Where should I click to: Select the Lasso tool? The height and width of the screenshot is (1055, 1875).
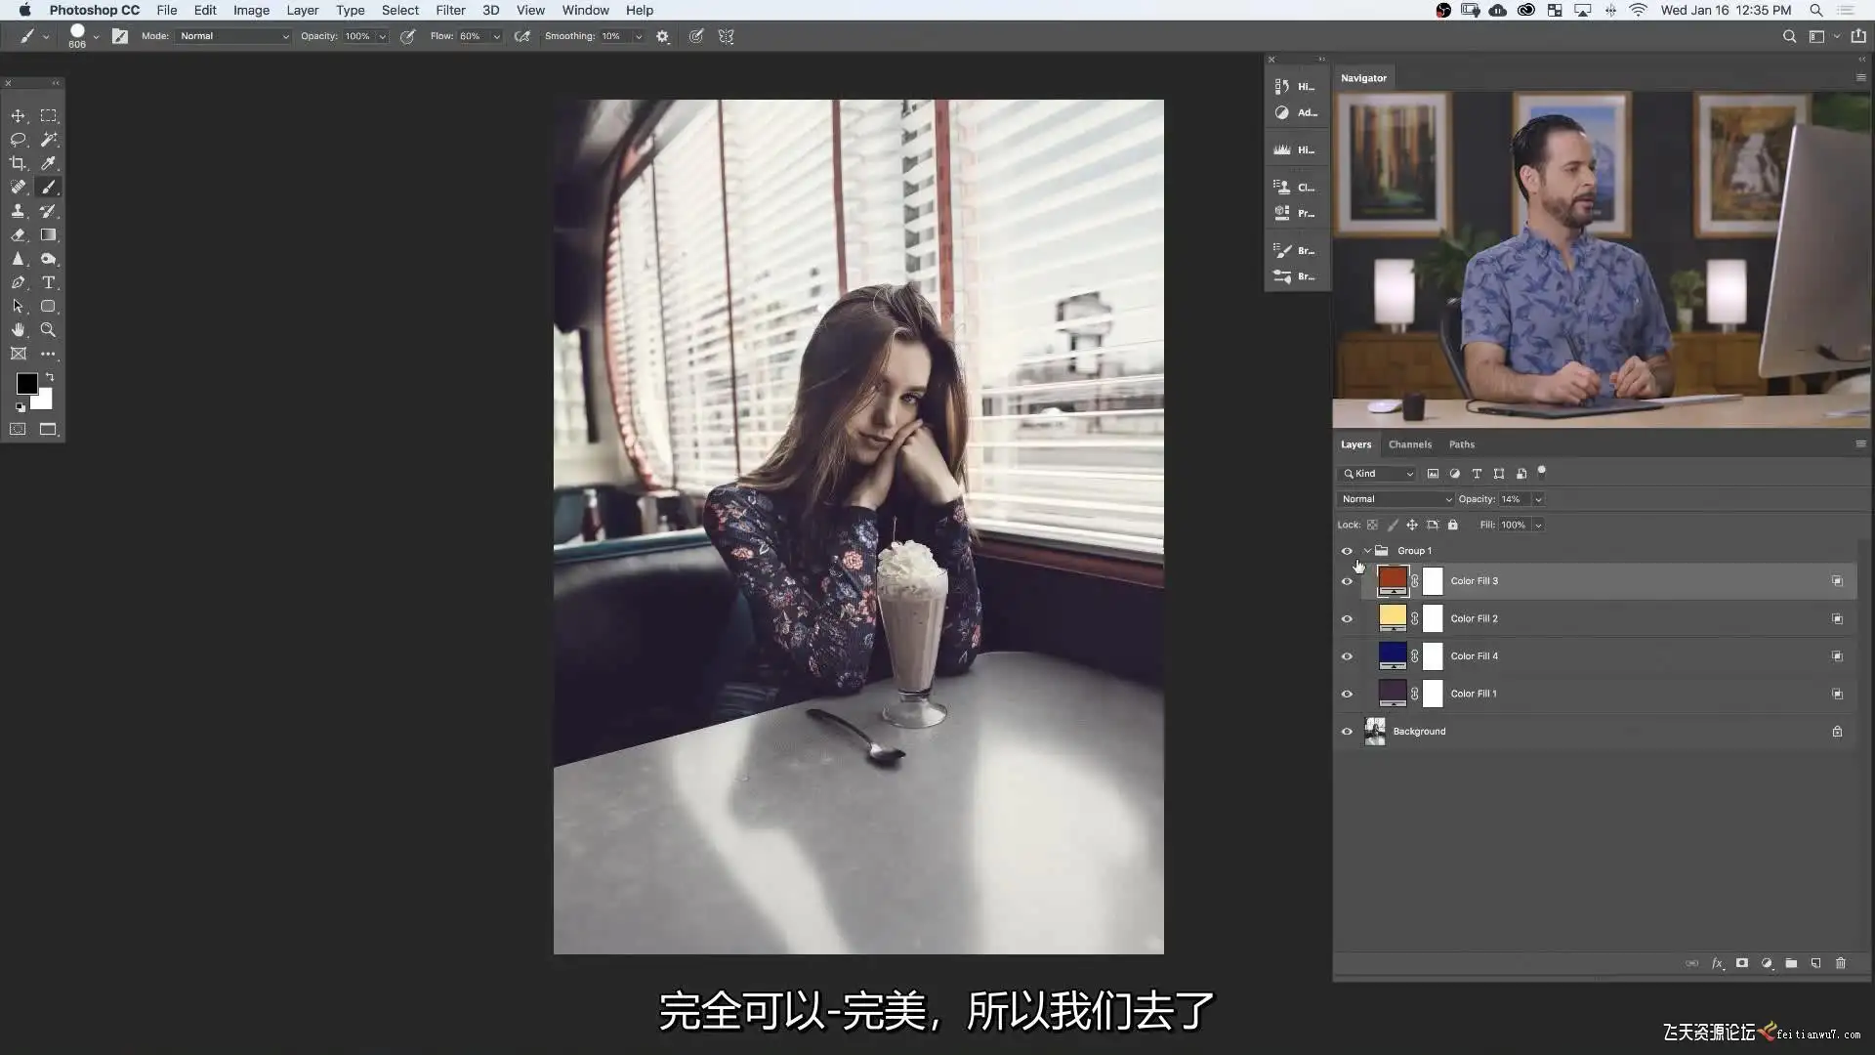pos(18,140)
